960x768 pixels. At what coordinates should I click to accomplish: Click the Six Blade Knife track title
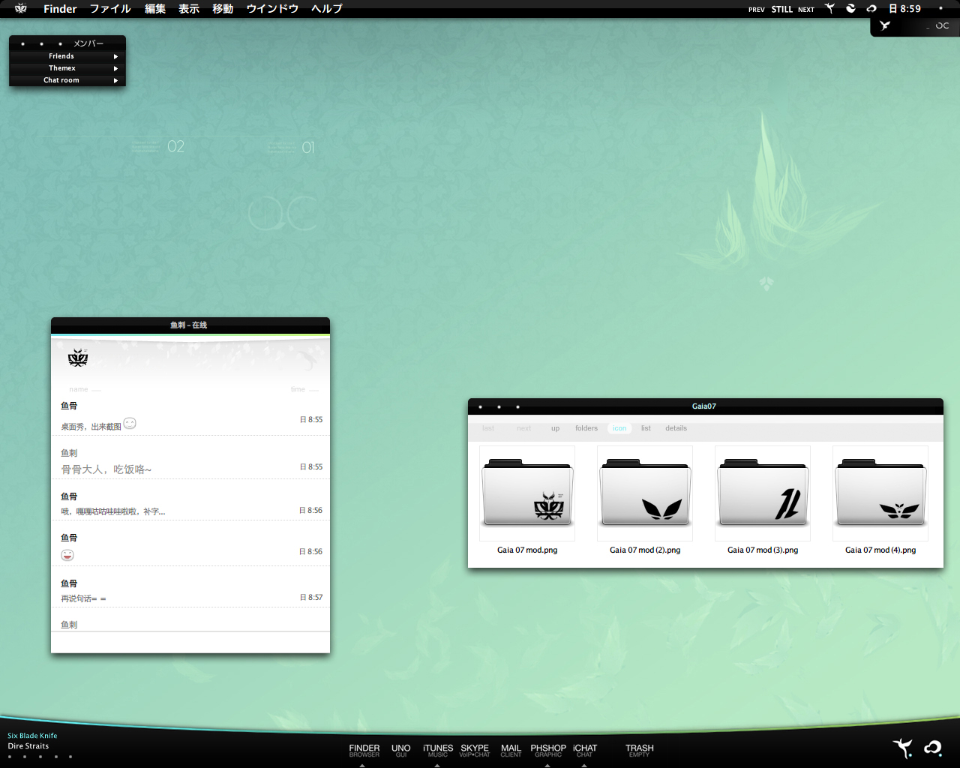tap(32, 736)
